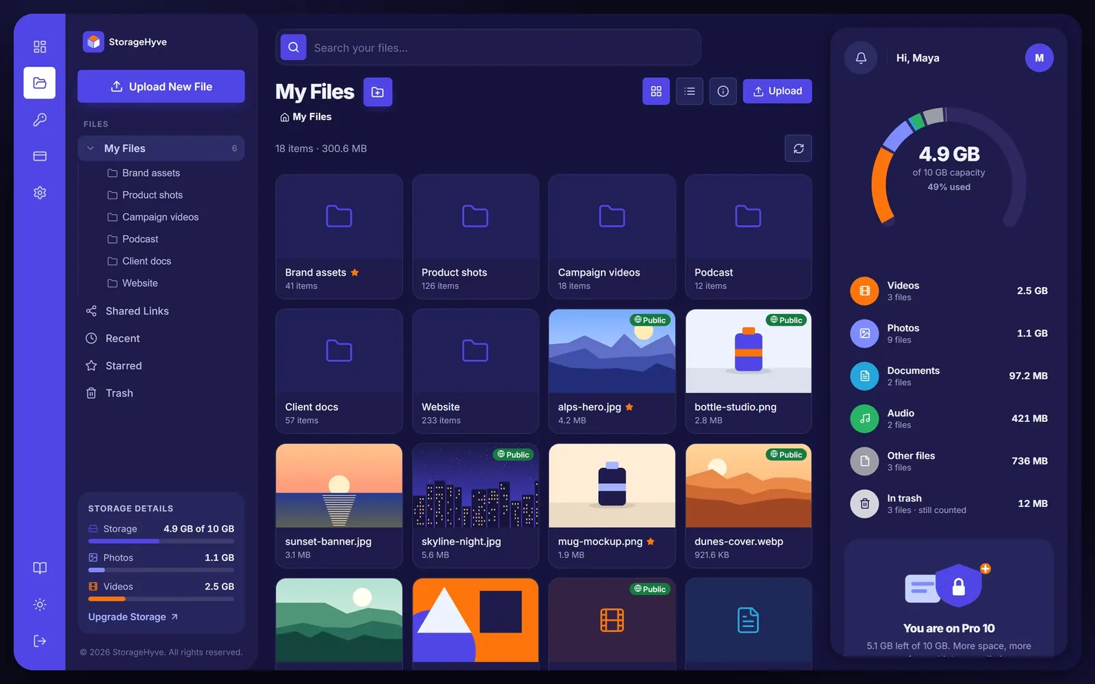Viewport: 1095px width, 684px height.
Task: Open the Documents category row
Action: 949,376
